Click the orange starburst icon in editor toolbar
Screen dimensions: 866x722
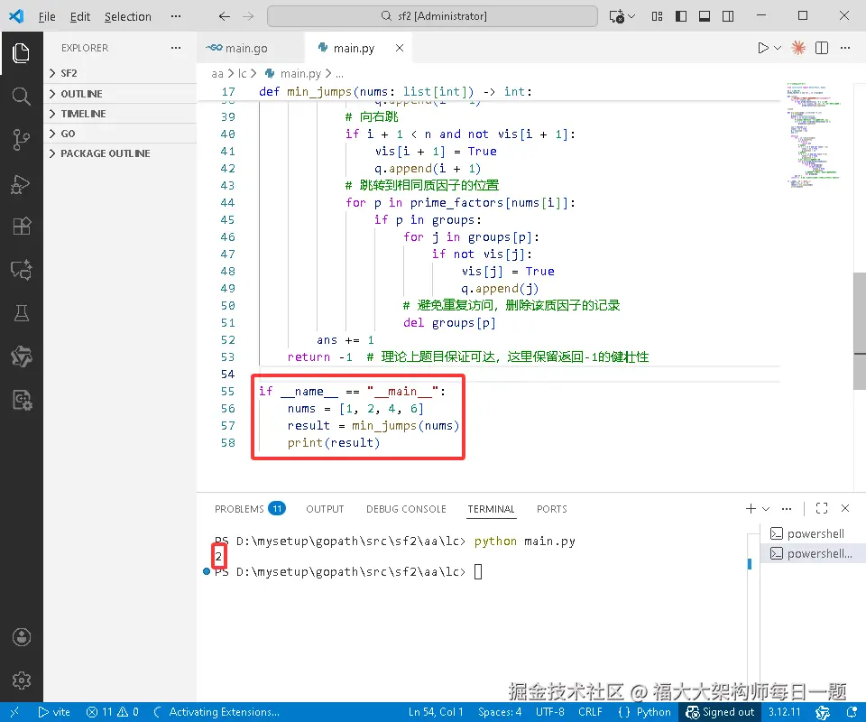point(798,48)
